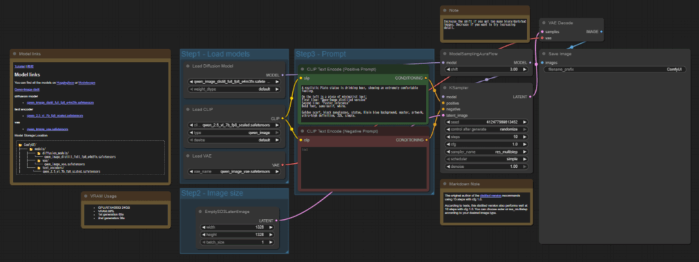The width and height of the screenshot is (699, 262).
Task: Open the weight_dtype dropdown
Action: tap(234, 89)
